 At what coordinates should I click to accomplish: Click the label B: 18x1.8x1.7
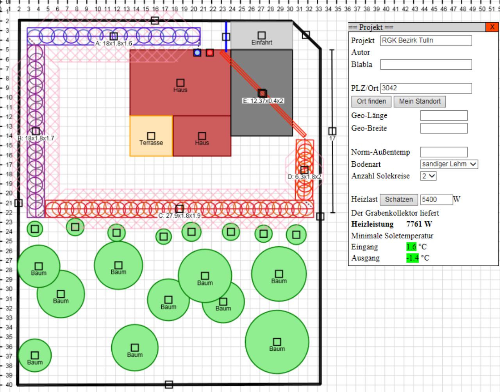point(36,138)
